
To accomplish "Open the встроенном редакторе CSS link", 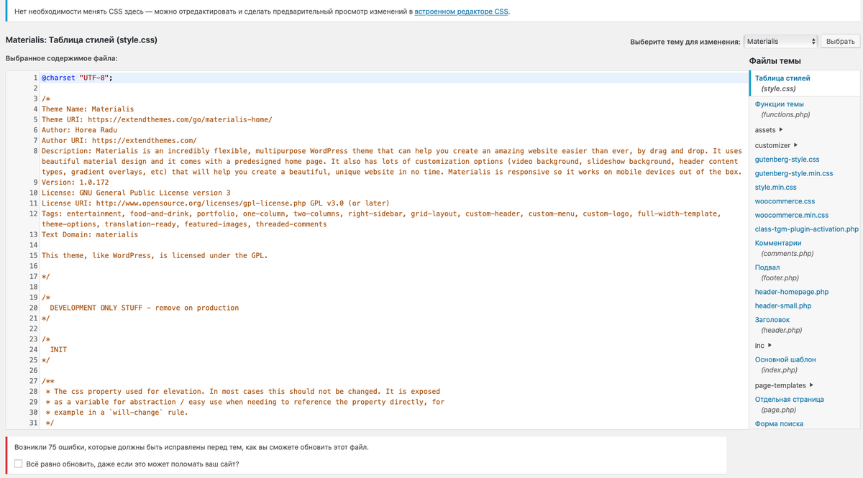I will point(462,12).
